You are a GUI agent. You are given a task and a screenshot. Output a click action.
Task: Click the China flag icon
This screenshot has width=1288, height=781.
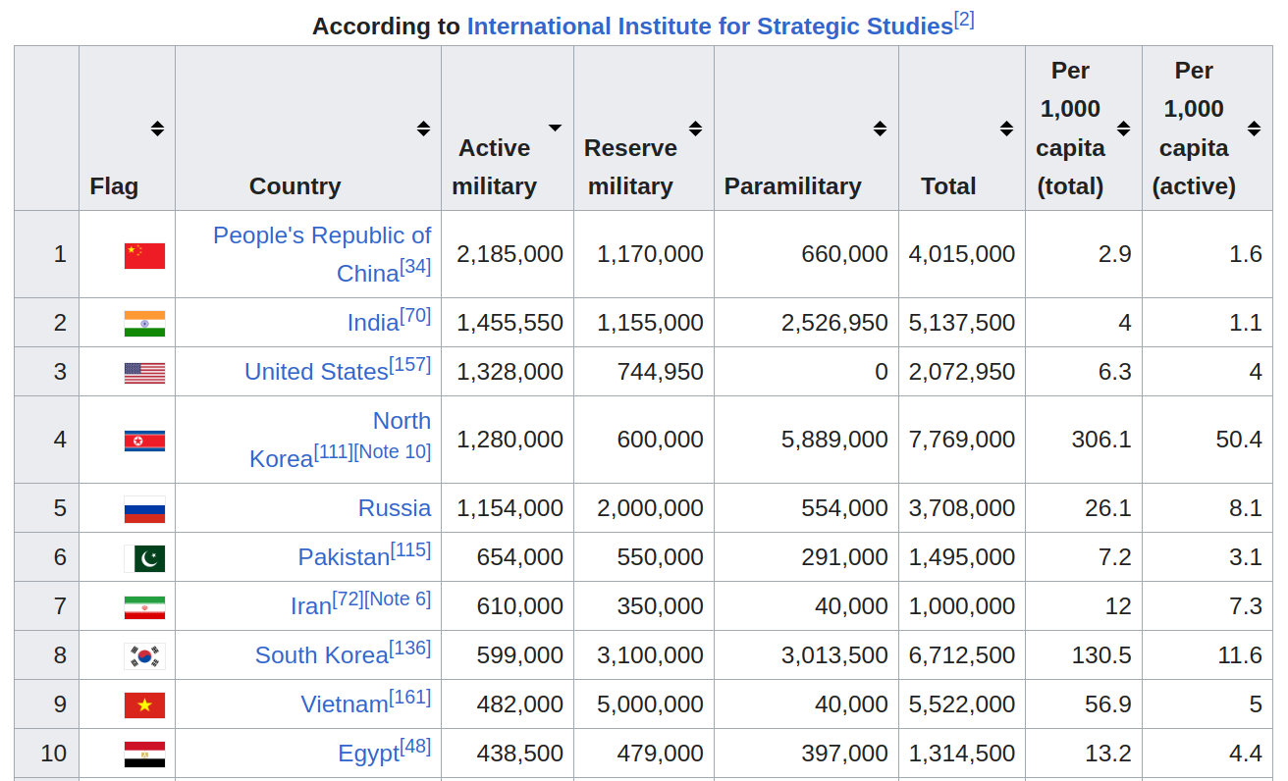coord(144,255)
